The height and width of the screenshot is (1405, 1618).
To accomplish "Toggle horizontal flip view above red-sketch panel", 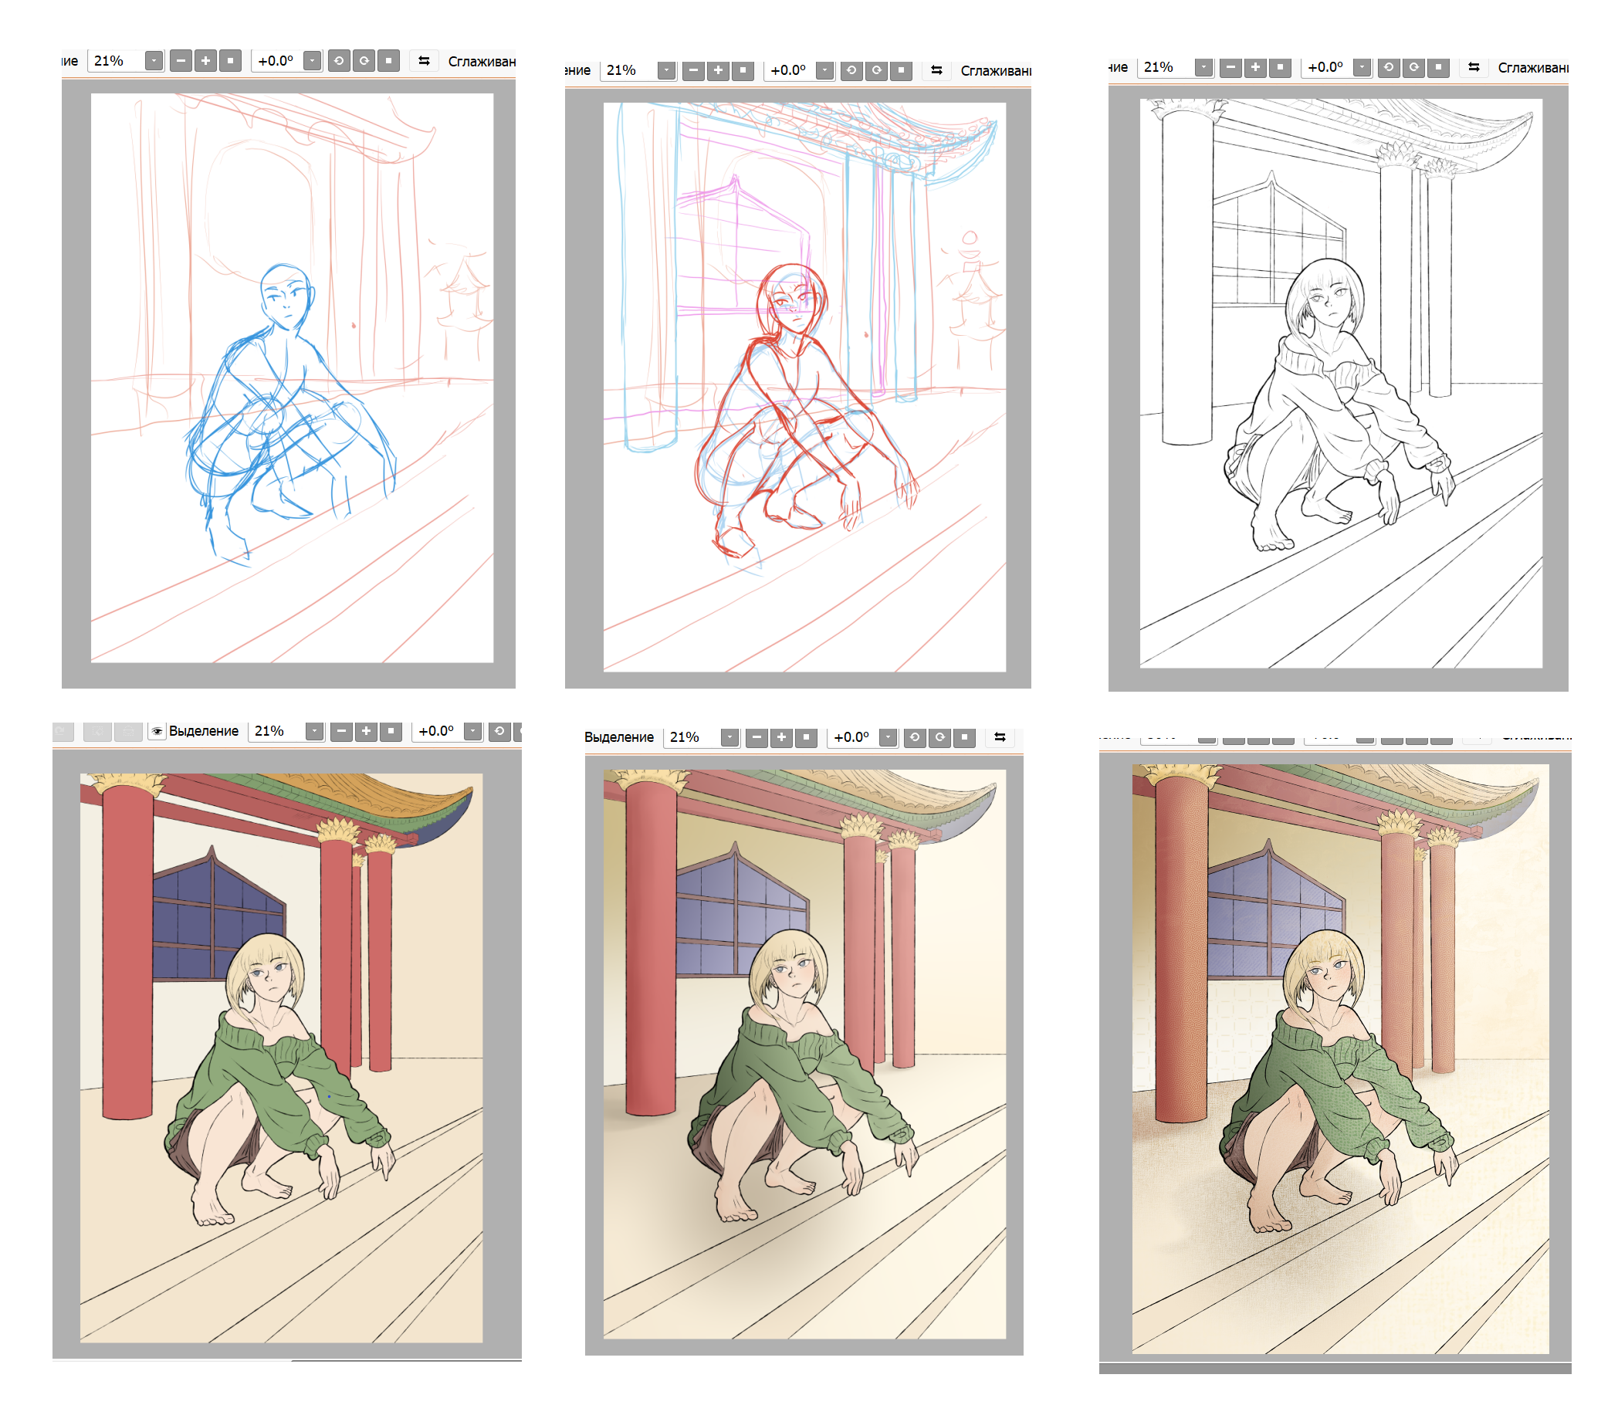I will pos(936,70).
